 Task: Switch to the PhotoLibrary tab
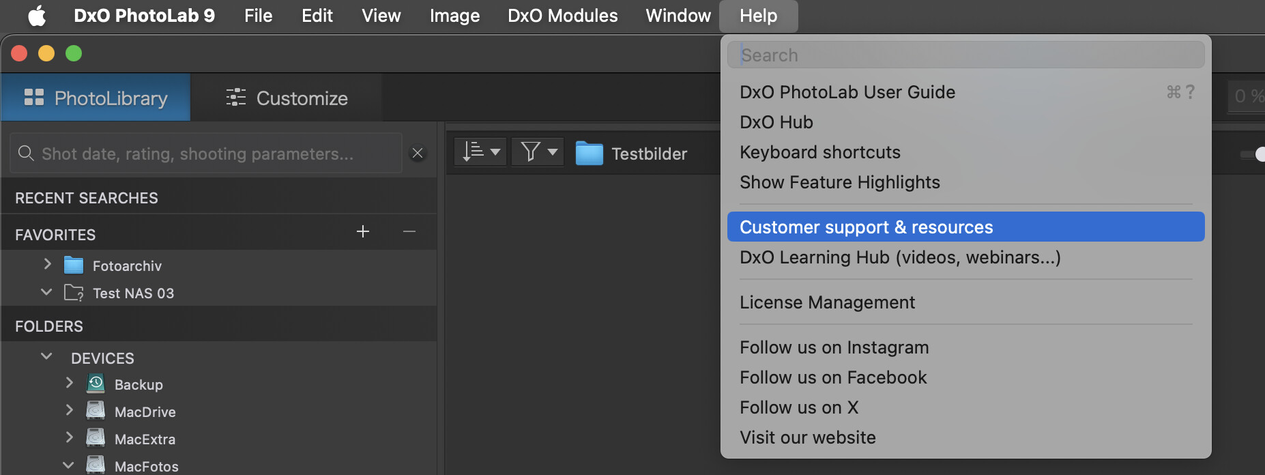point(96,98)
